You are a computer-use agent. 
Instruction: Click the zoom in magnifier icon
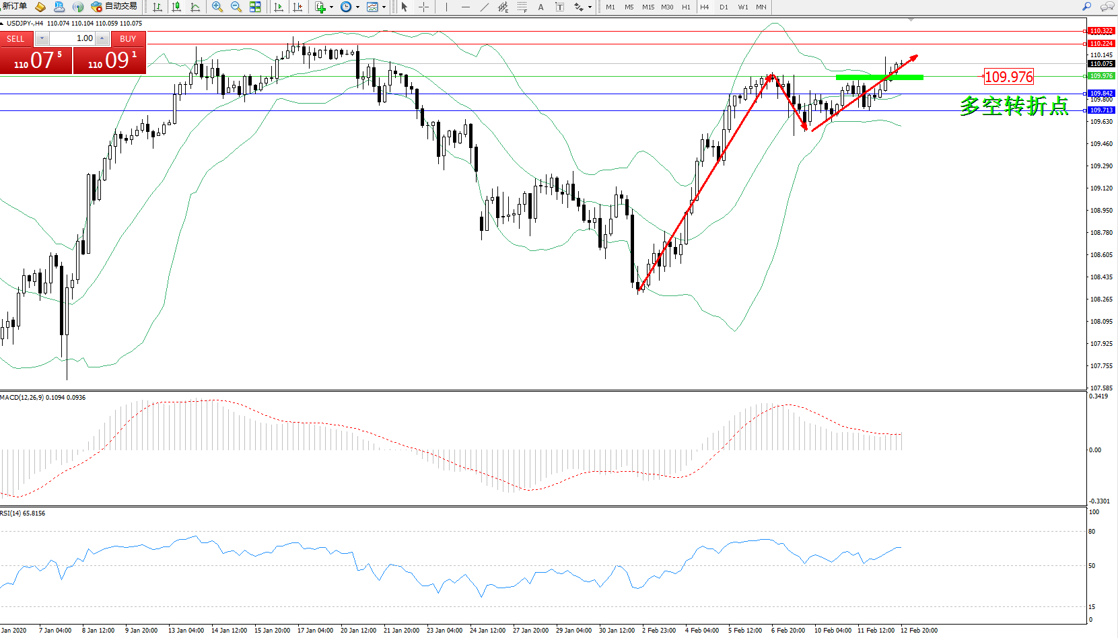point(217,7)
